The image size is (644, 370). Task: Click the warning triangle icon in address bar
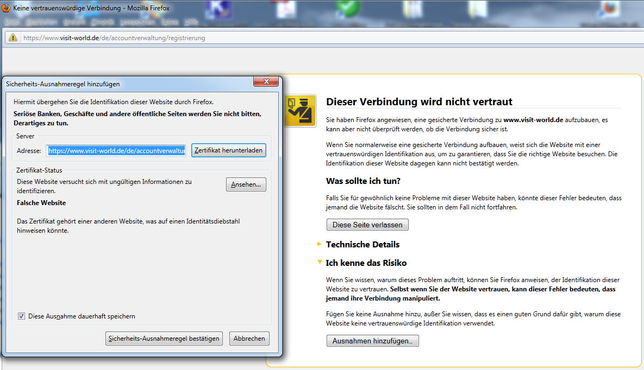pyautogui.click(x=12, y=38)
